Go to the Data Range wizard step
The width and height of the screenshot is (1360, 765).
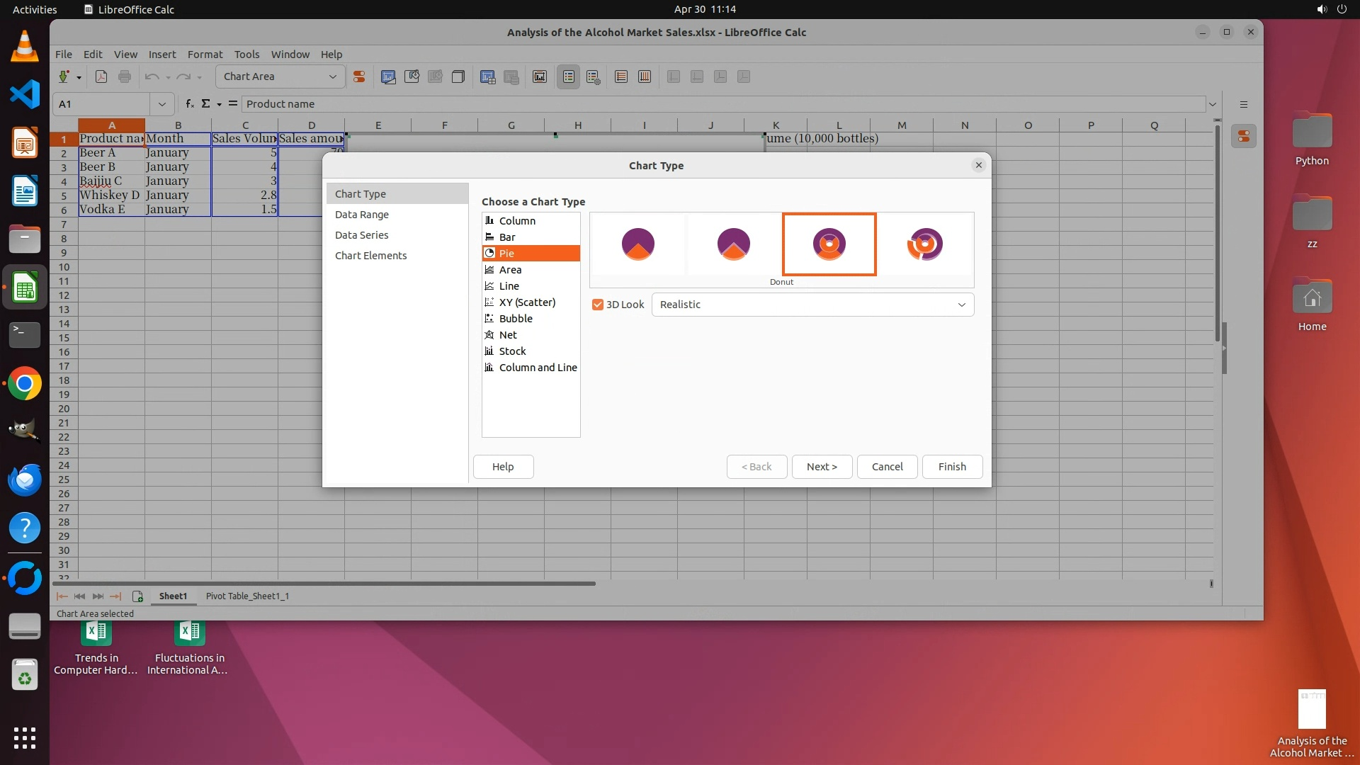click(x=361, y=215)
